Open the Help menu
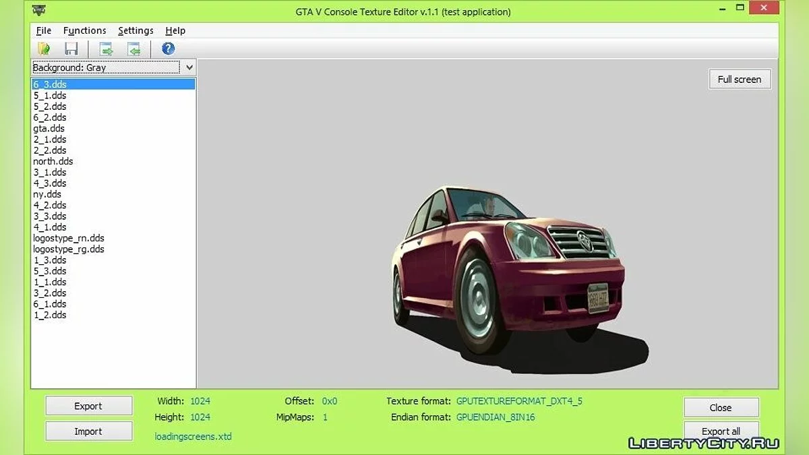809x455 pixels. (175, 30)
